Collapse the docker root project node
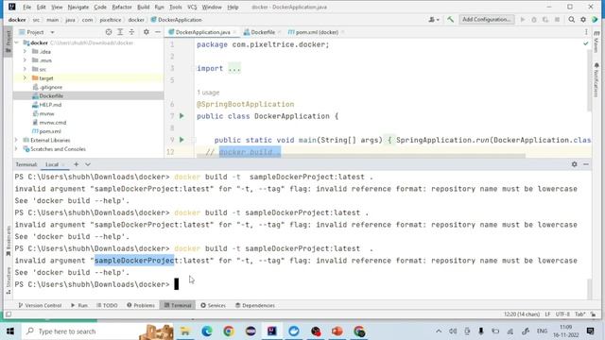This screenshot has width=605, height=340. (x=17, y=42)
